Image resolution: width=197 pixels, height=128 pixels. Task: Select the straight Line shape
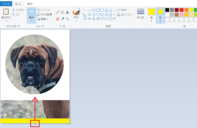[85, 10]
